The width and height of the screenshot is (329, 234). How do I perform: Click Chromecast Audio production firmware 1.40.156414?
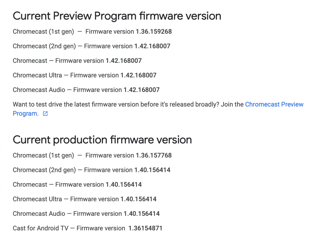[x=141, y=213]
